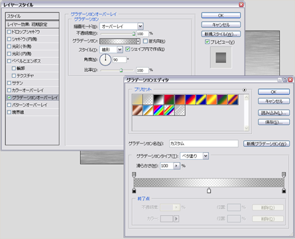Select the foreground to transparent checkered preset
Image resolution: width=295 pixels, height=239 pixels.
(148, 100)
